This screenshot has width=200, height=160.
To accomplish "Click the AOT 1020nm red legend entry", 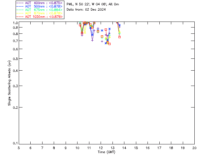I will [x=40, y=17].
